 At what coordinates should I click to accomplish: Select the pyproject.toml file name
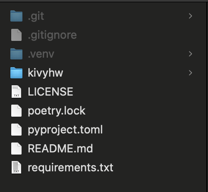click(x=65, y=130)
